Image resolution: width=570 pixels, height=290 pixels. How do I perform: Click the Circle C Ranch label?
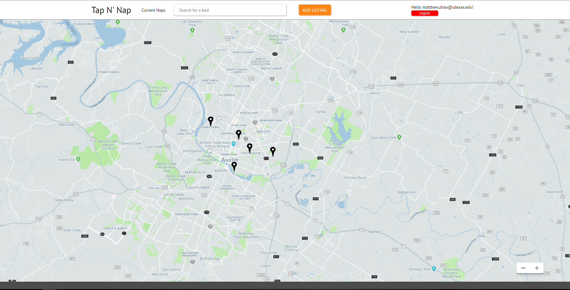coord(115,228)
